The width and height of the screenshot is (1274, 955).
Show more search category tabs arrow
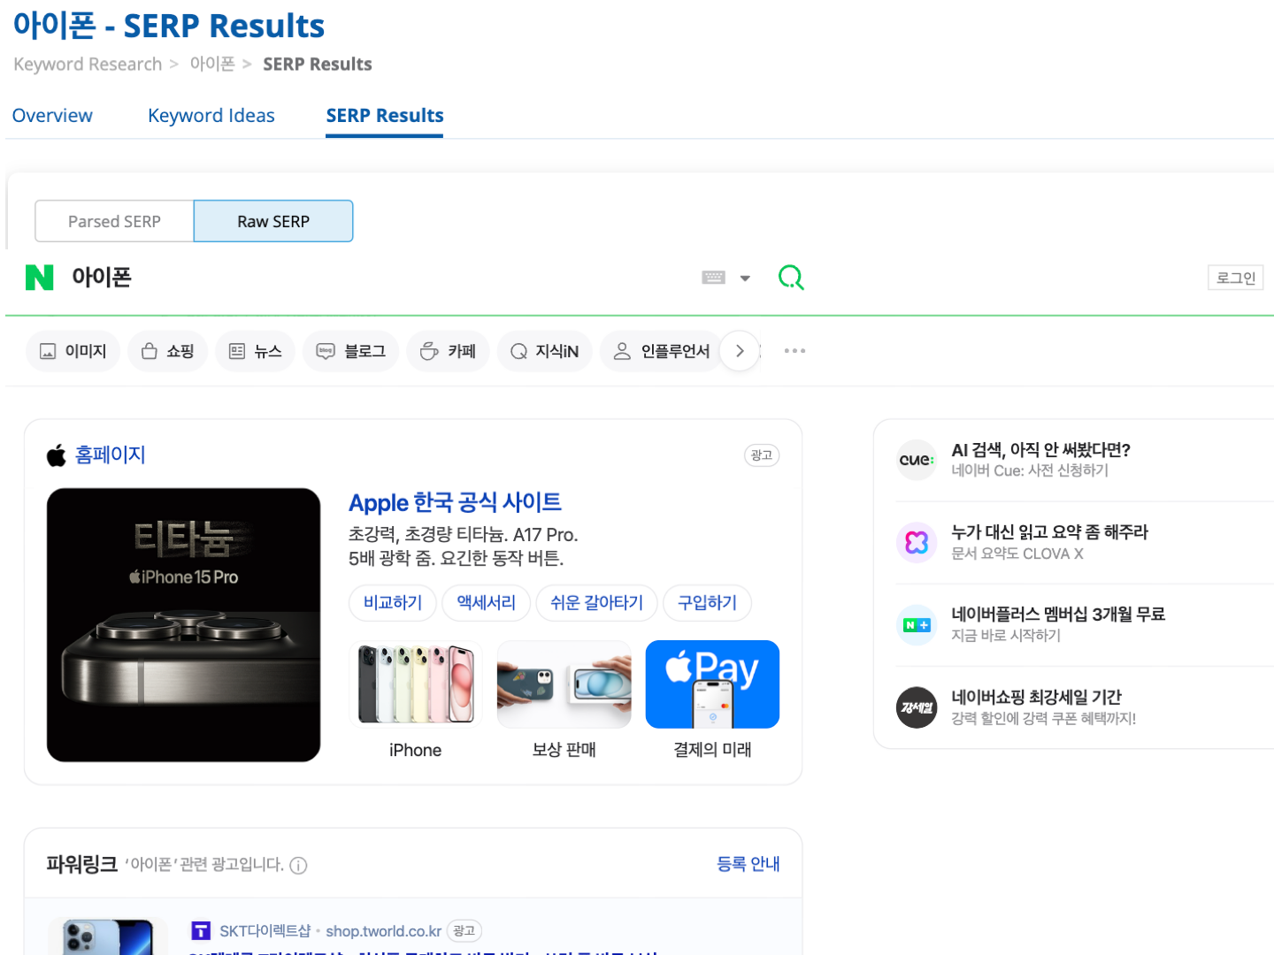coord(740,351)
